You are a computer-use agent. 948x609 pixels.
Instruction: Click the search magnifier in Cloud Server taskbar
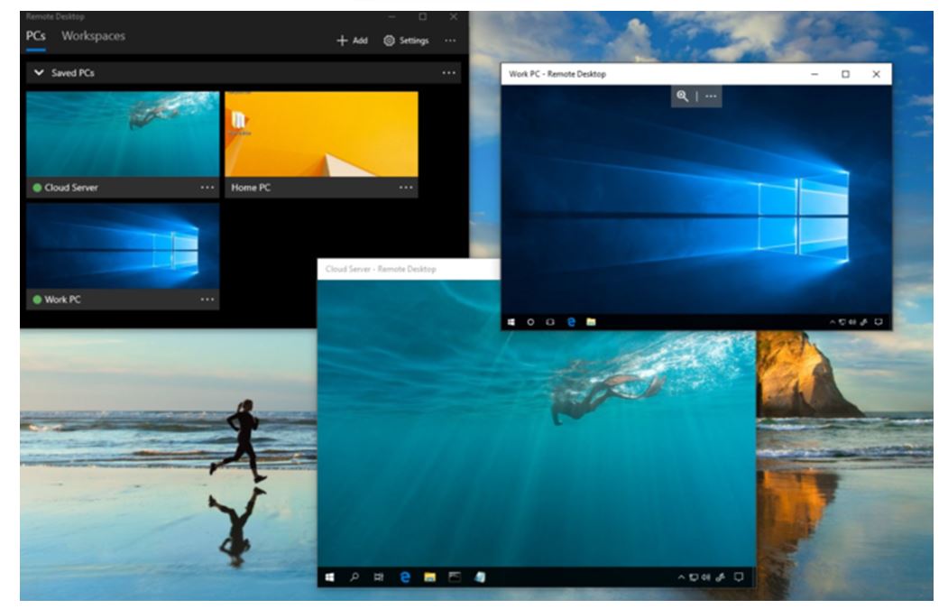(x=354, y=577)
